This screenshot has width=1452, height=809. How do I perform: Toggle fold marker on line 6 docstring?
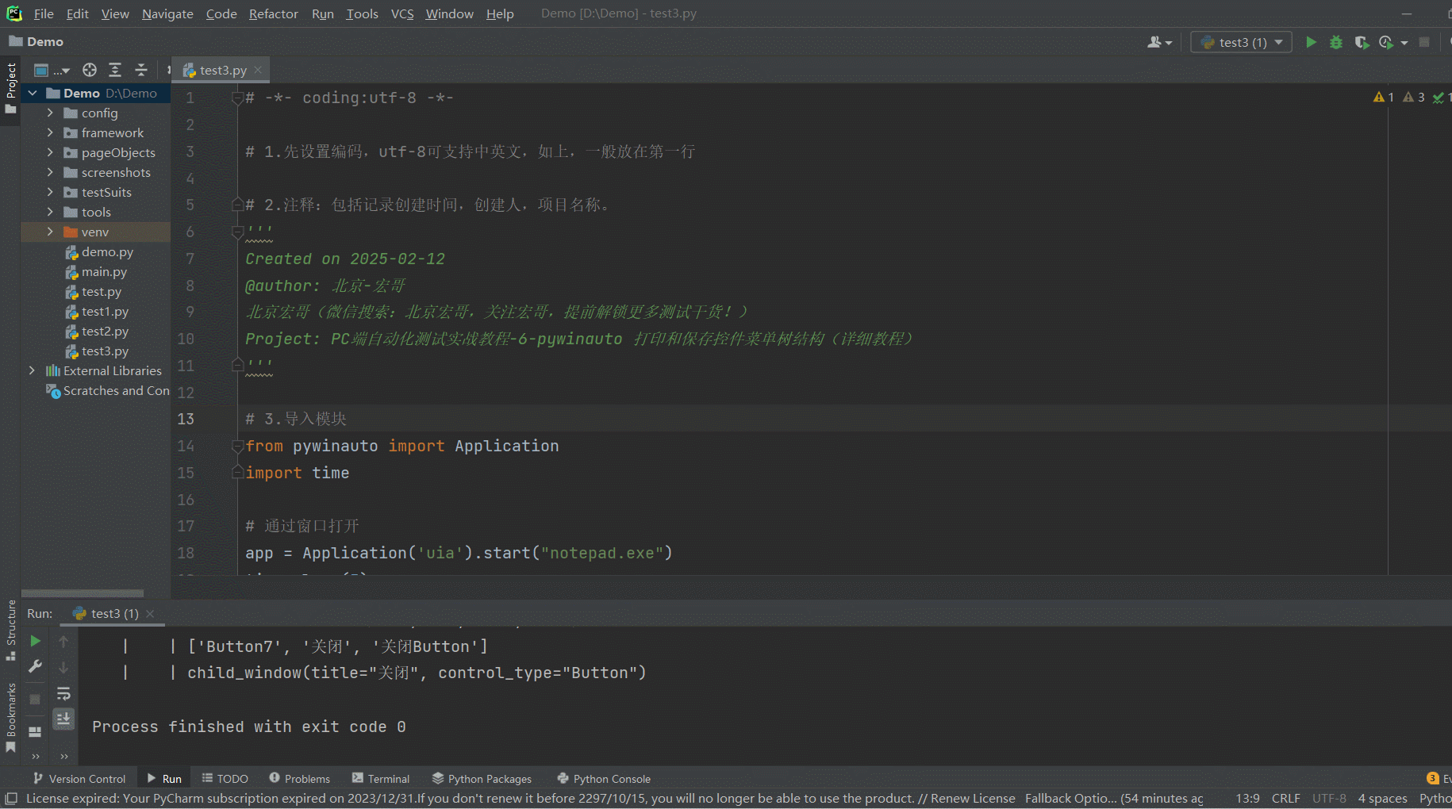(237, 232)
